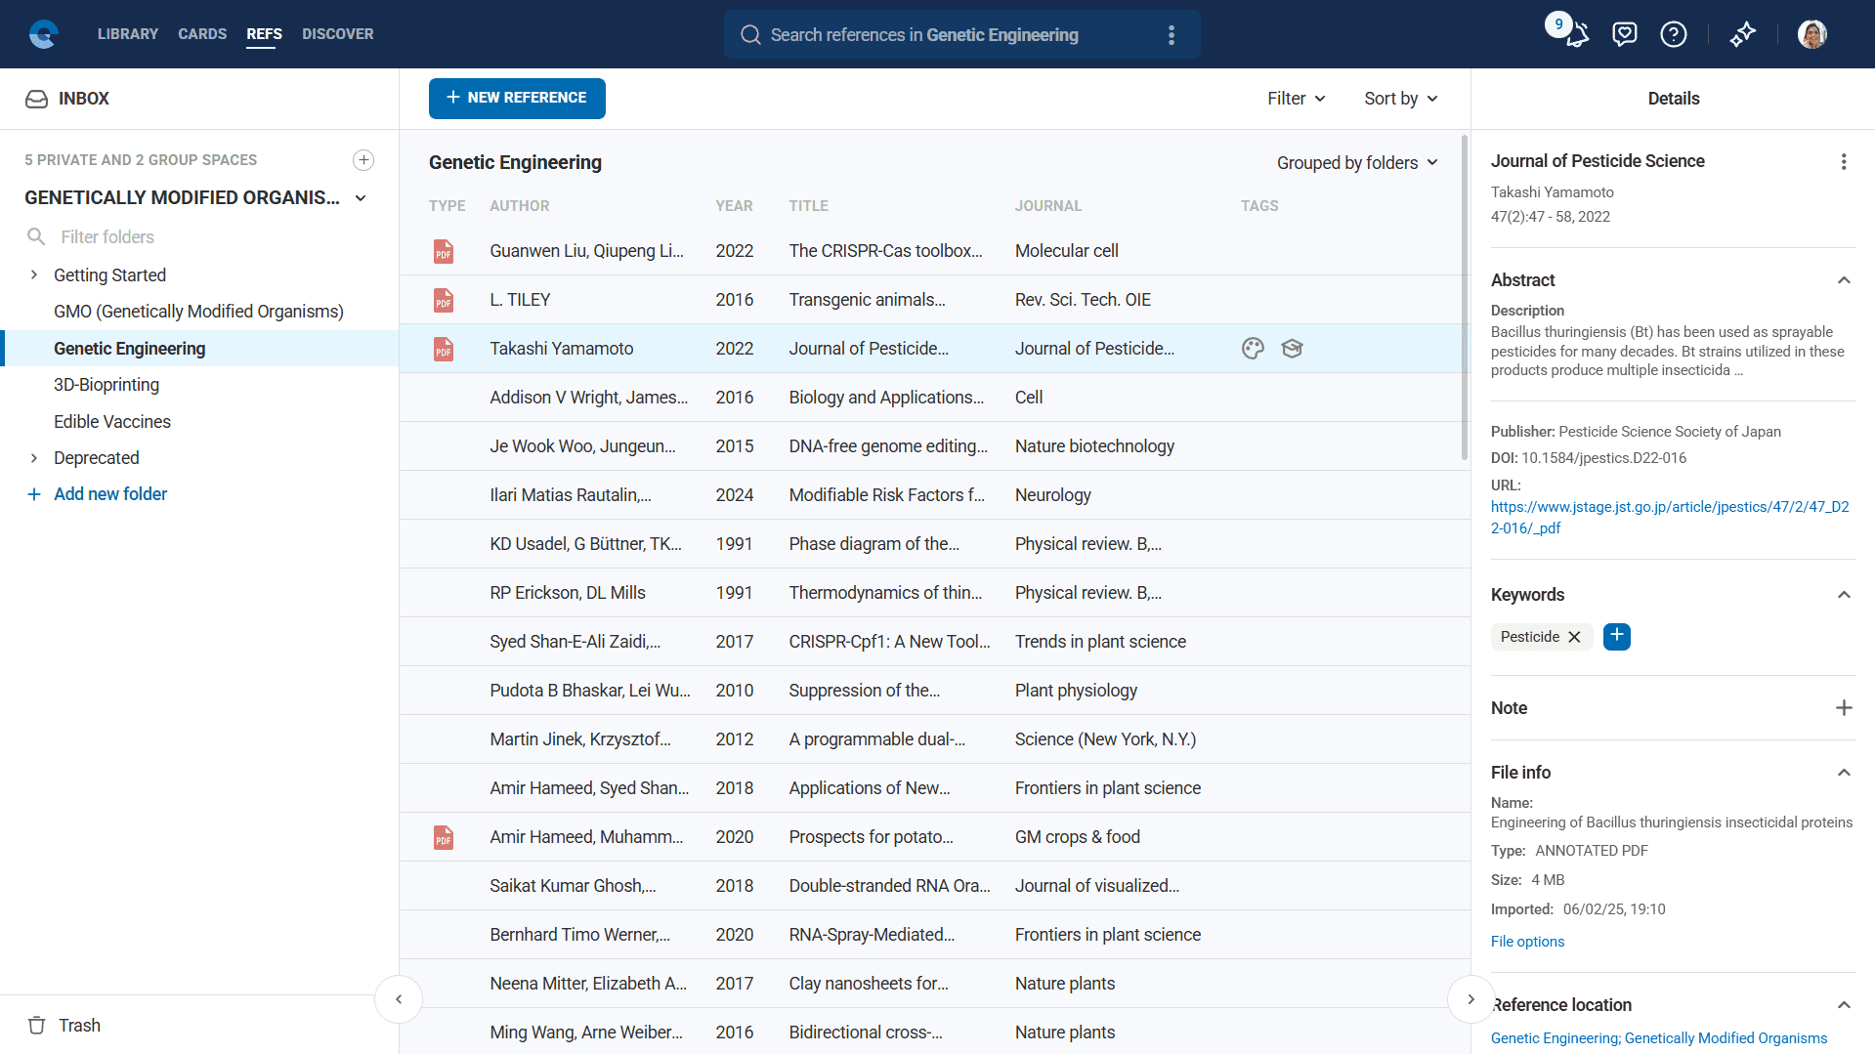Collapse the Abstract section
The height and width of the screenshot is (1054, 1875).
point(1844,280)
